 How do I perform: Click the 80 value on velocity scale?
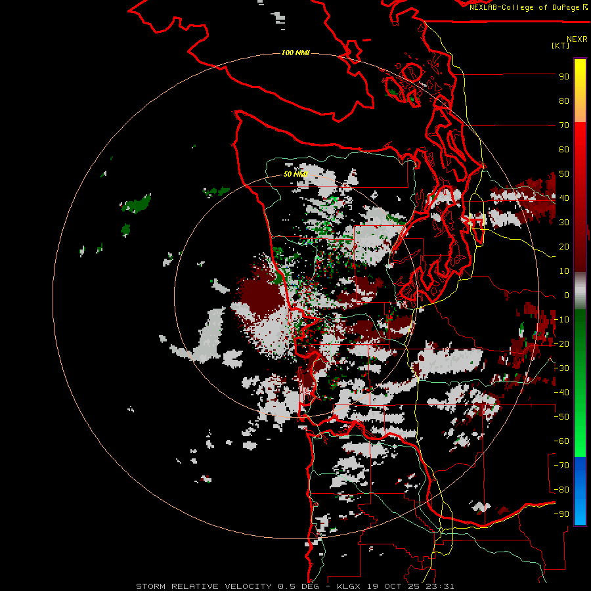(x=564, y=101)
